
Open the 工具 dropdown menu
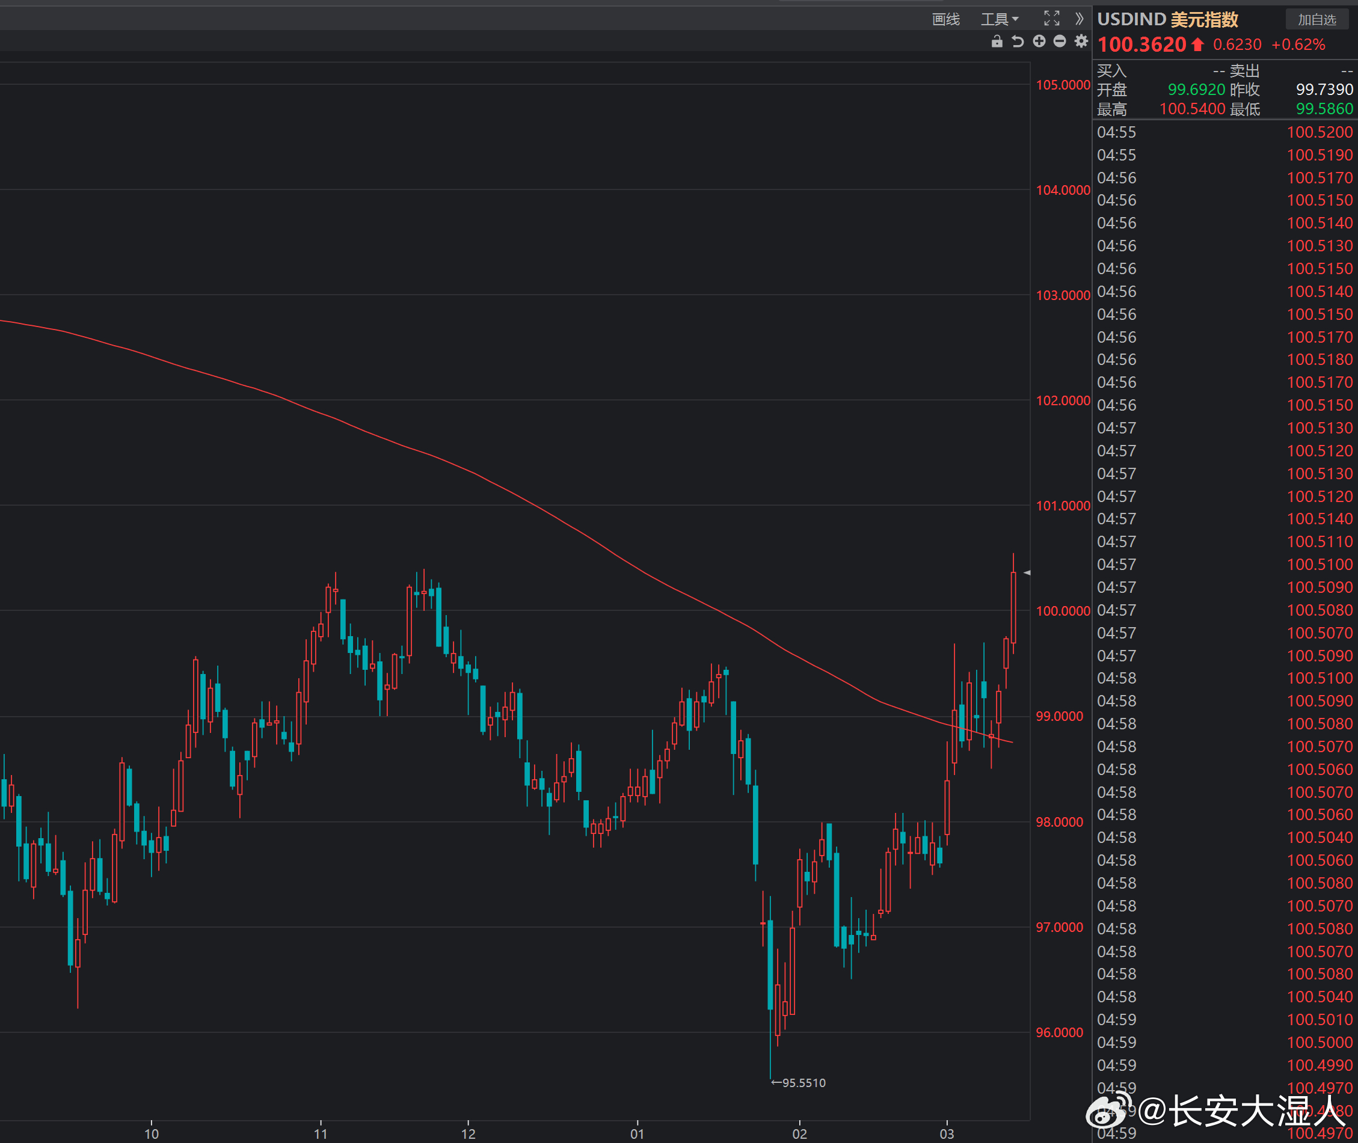[1000, 19]
